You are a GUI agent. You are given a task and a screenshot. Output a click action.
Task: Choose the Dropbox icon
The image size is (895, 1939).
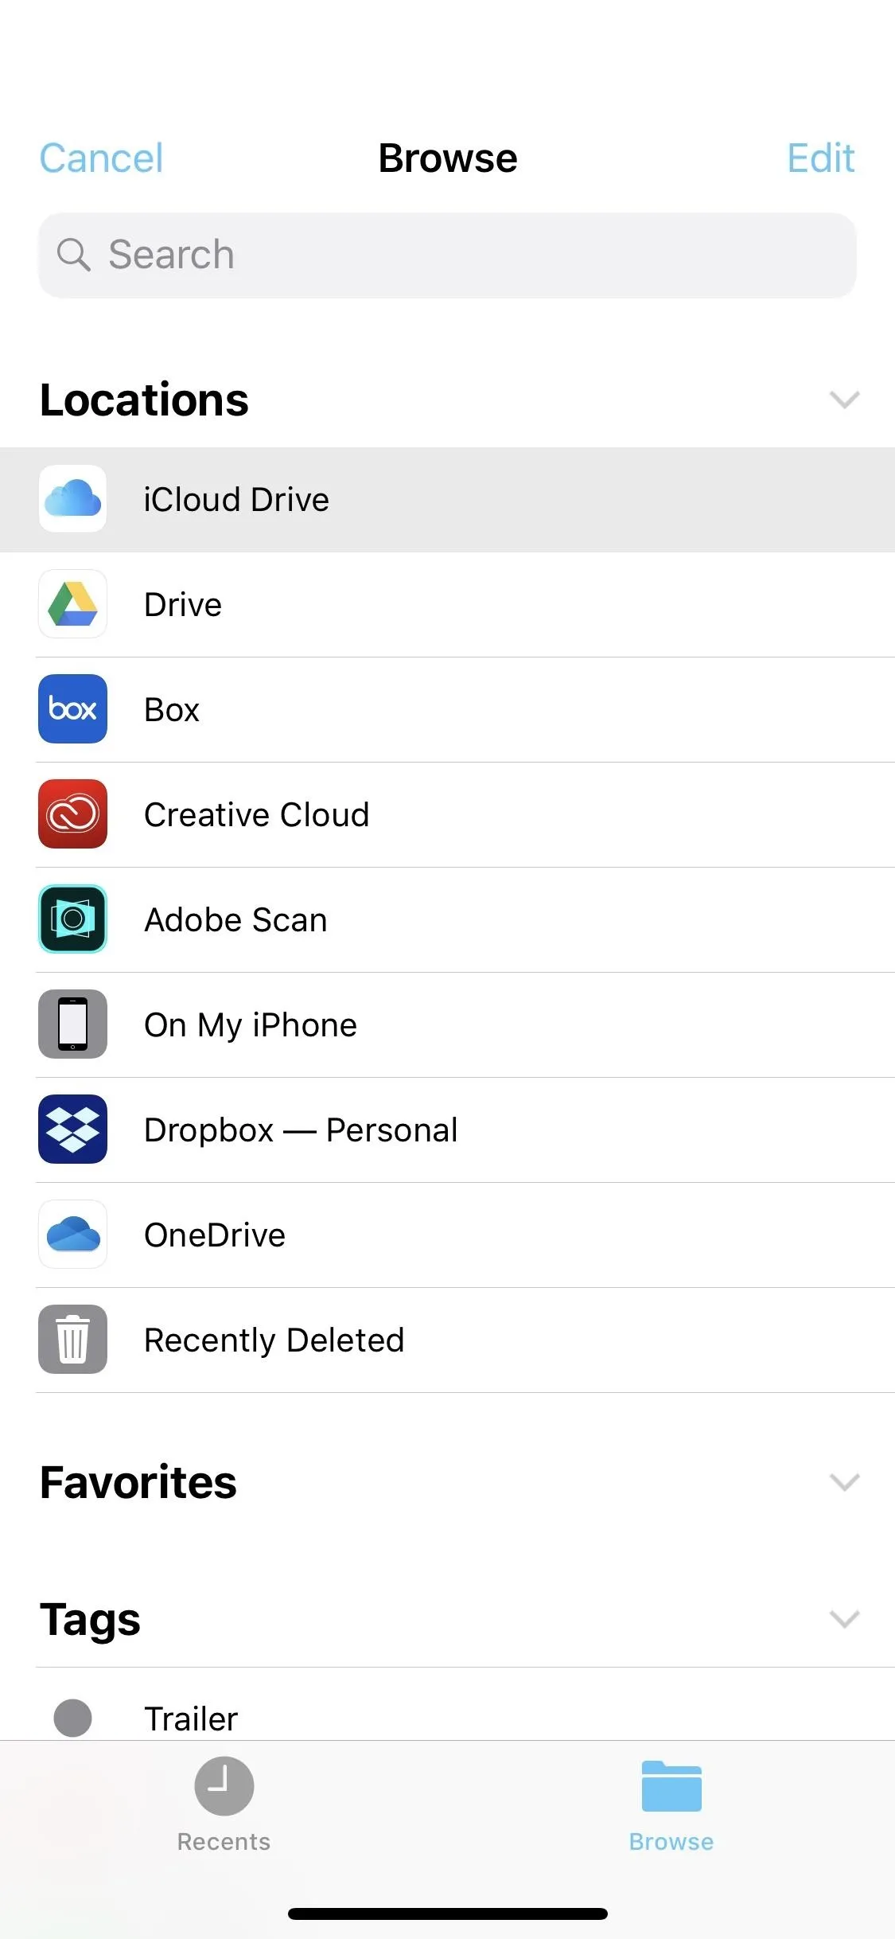(72, 1129)
